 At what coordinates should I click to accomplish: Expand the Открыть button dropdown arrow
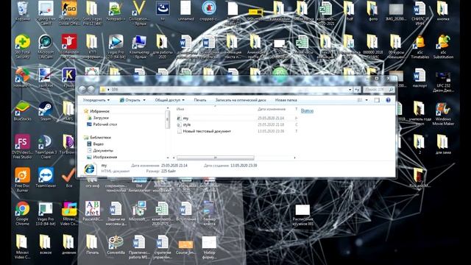(144, 100)
